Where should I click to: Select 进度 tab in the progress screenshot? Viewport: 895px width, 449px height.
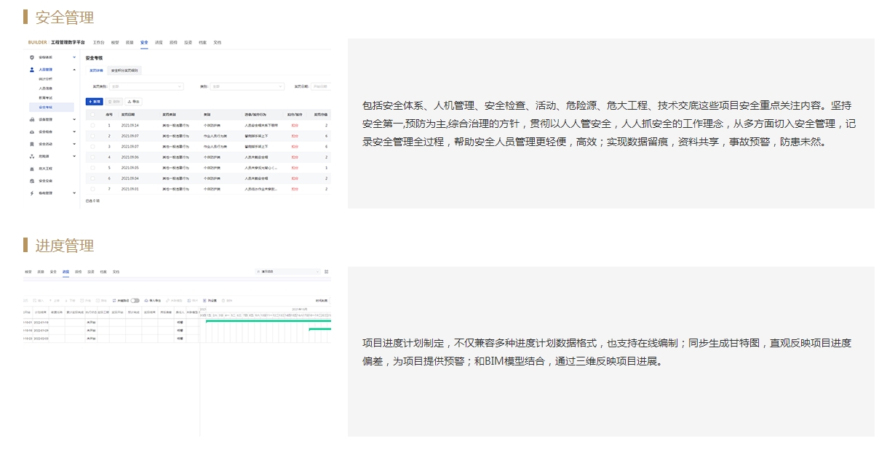click(x=65, y=272)
